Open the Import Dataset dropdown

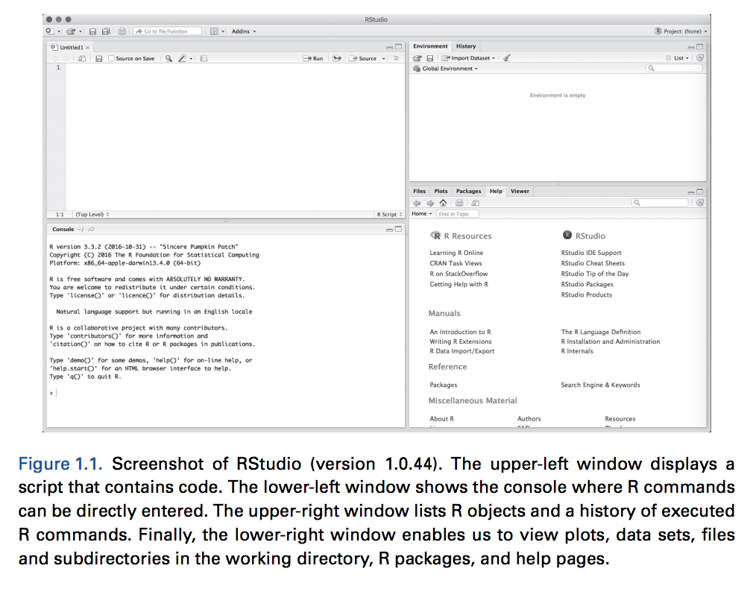coord(468,58)
